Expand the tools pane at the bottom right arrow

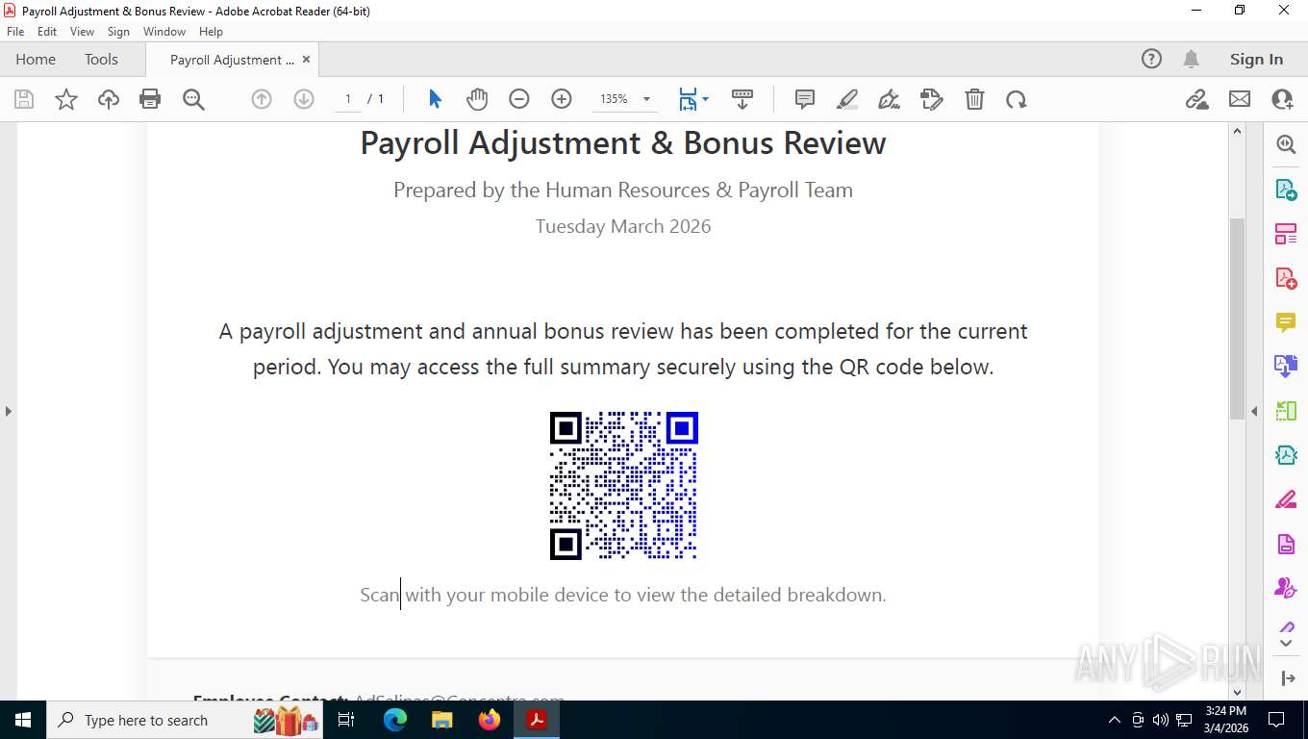(1289, 678)
